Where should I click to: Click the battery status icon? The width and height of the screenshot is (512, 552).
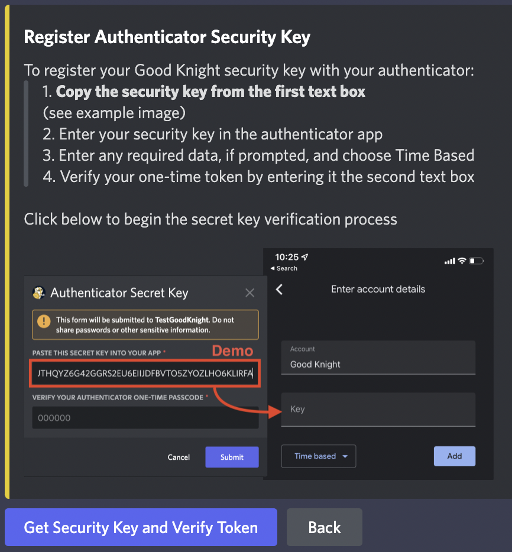[x=477, y=261]
